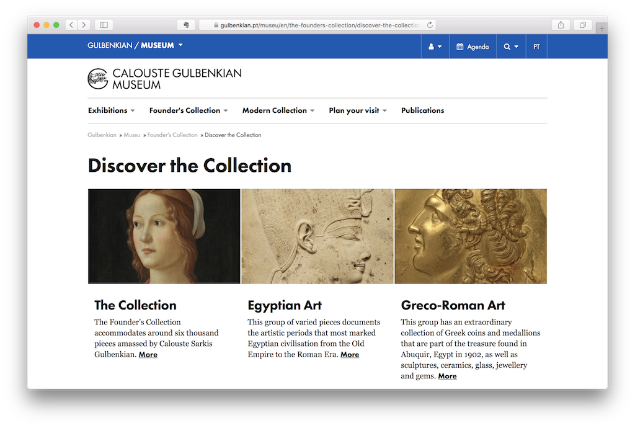Open the Founder's Collection menu
Screen dimensions: 635x428
coord(189,110)
